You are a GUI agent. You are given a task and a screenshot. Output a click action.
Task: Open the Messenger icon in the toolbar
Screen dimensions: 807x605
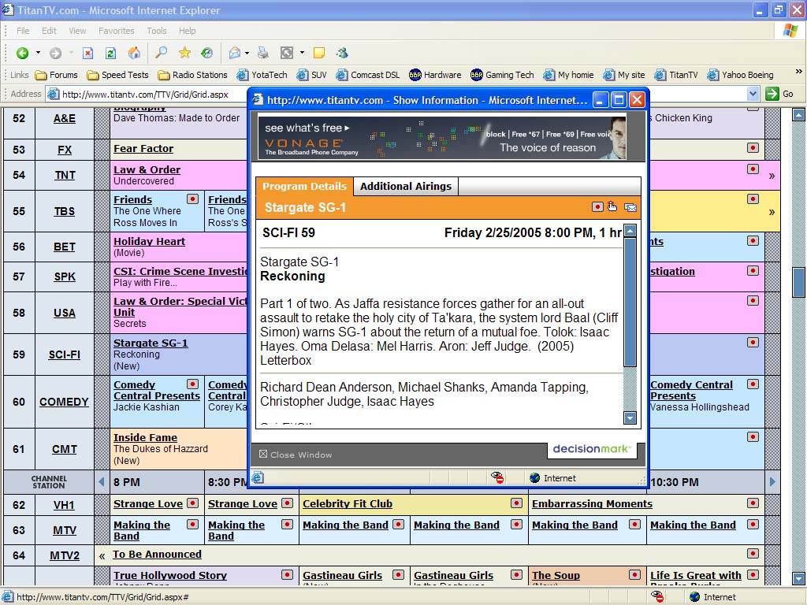point(342,53)
